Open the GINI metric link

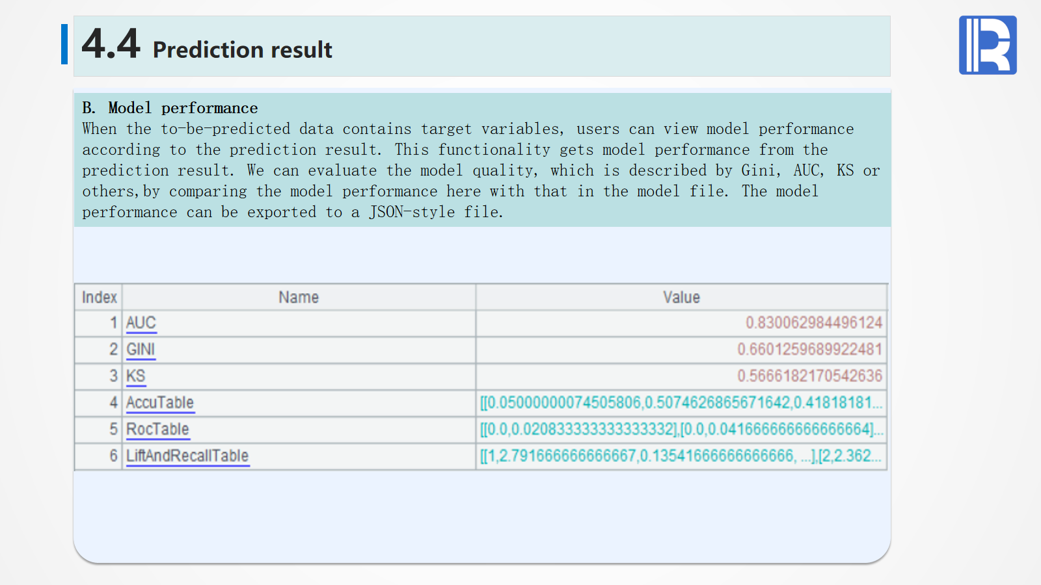click(141, 350)
